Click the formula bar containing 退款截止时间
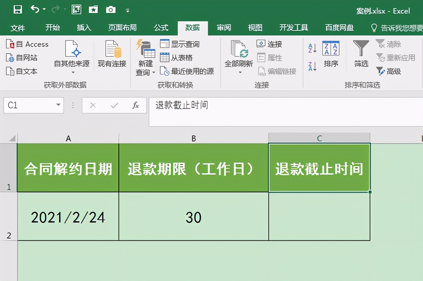The width and height of the screenshot is (423, 281). click(286, 112)
